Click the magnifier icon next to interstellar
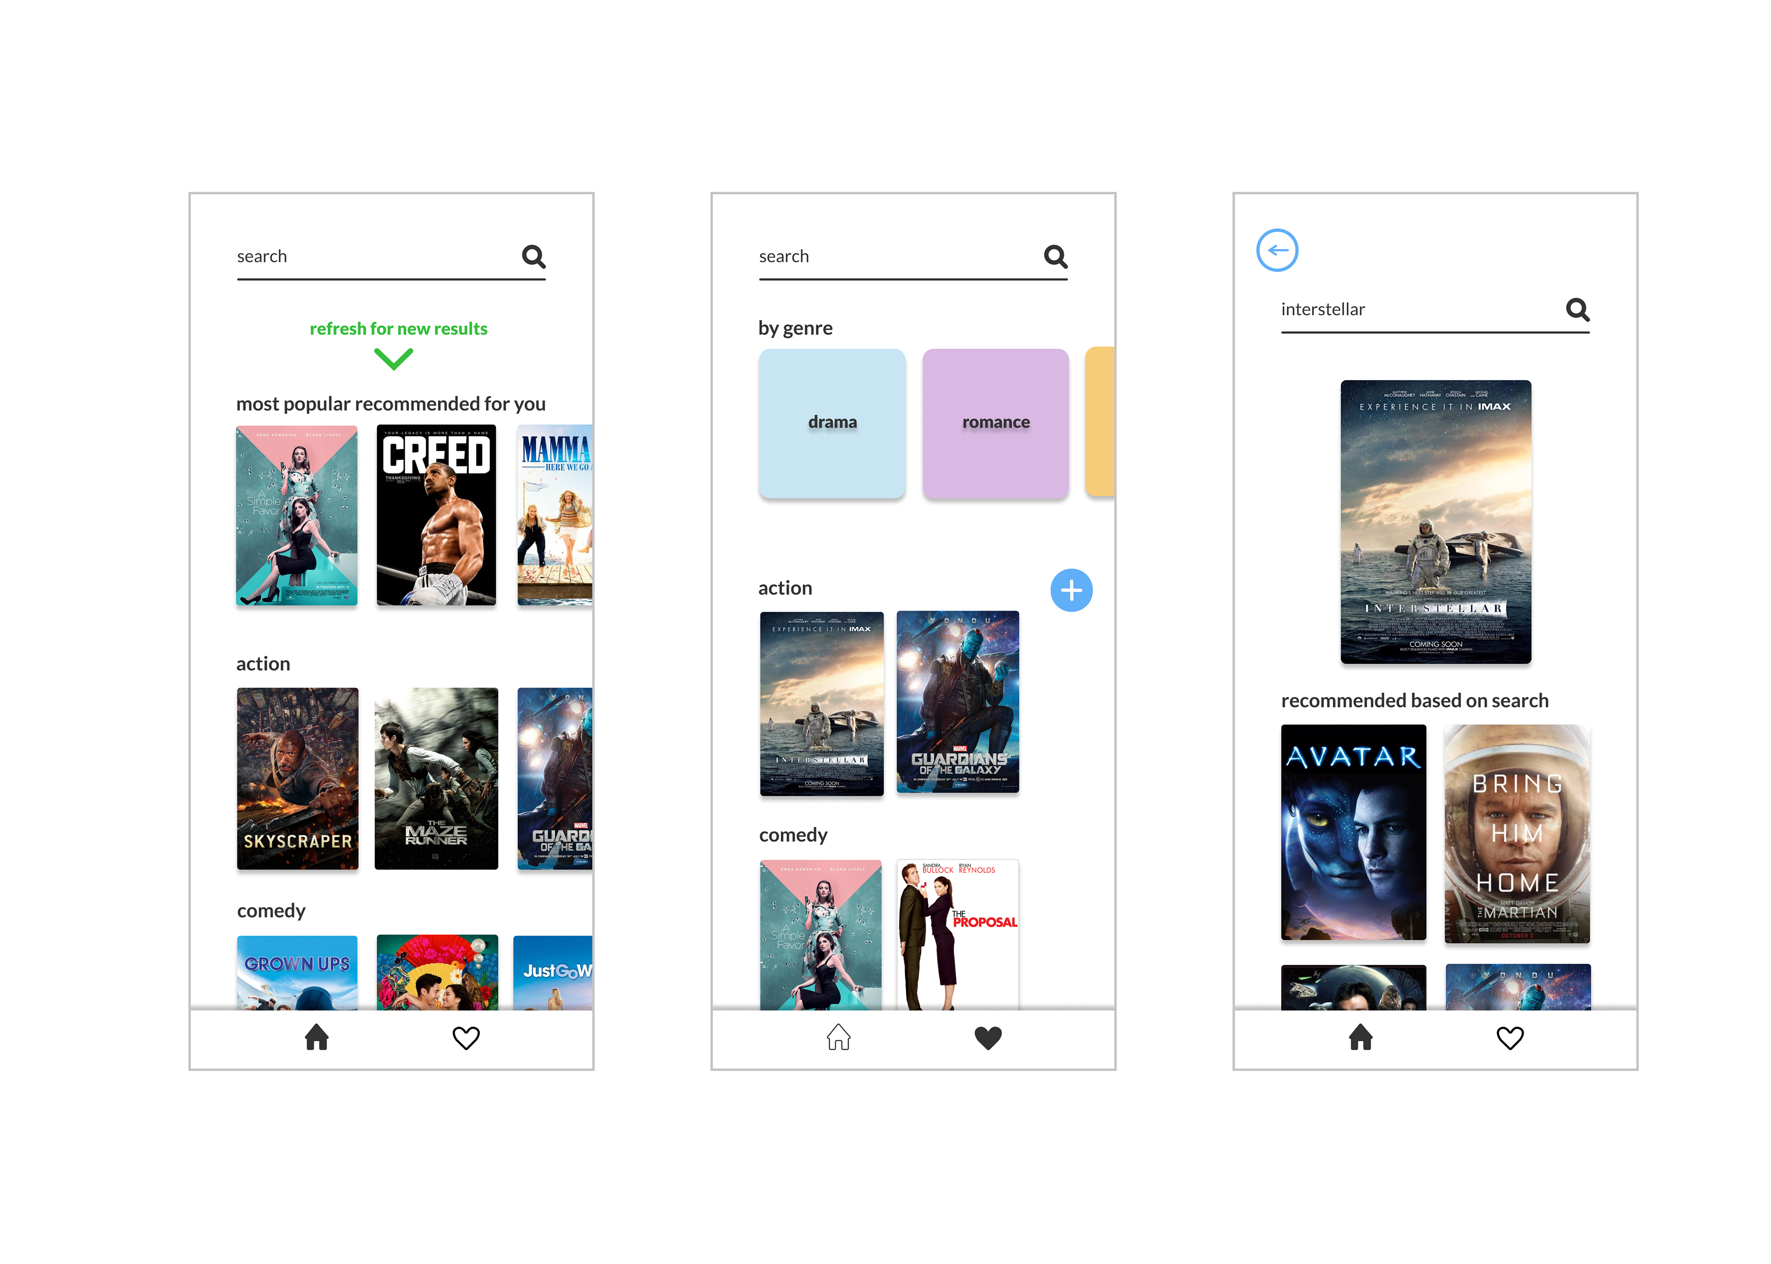1771x1264 pixels. click(x=1577, y=309)
